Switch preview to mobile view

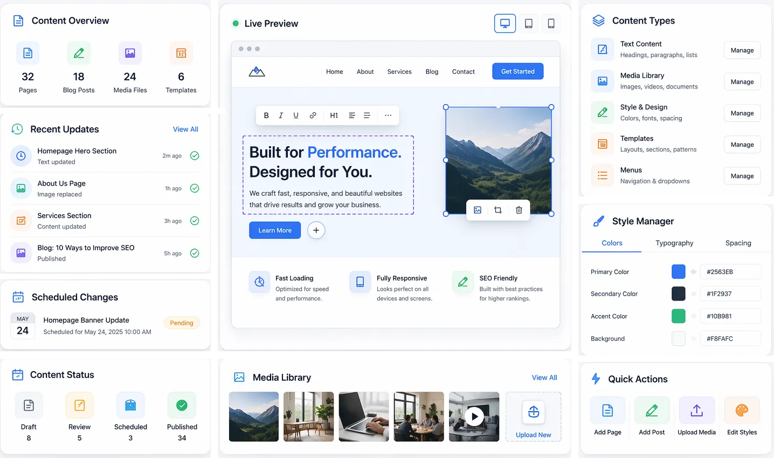[551, 23]
